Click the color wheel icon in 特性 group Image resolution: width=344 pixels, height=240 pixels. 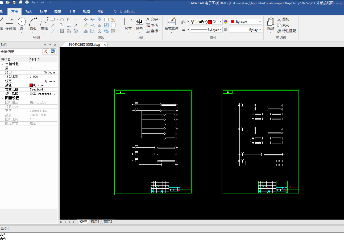click(x=226, y=22)
